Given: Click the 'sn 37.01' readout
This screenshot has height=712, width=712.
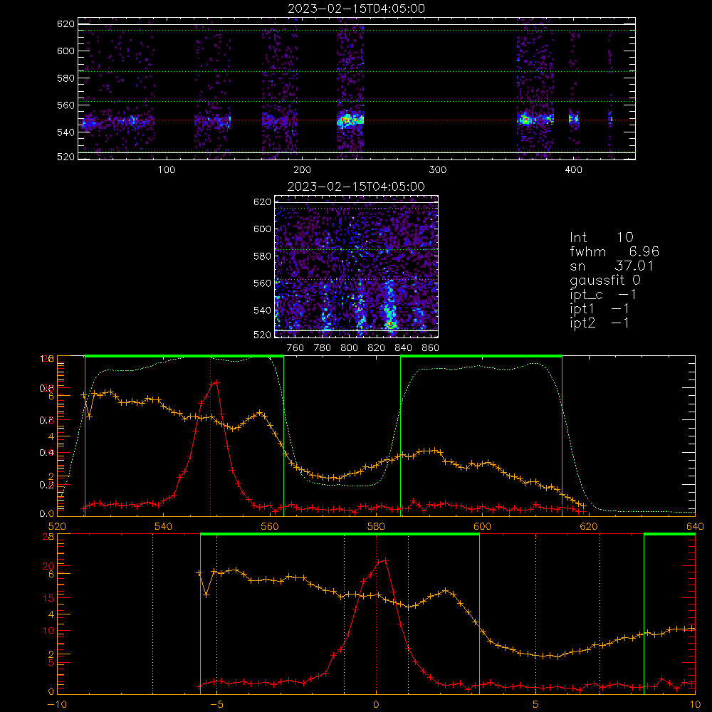Looking at the screenshot, I should tap(611, 266).
